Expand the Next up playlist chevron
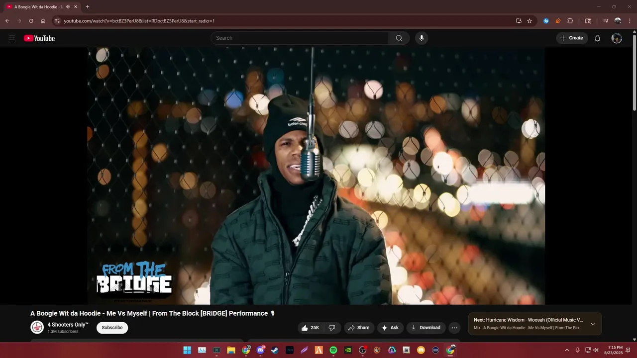 coord(593,324)
